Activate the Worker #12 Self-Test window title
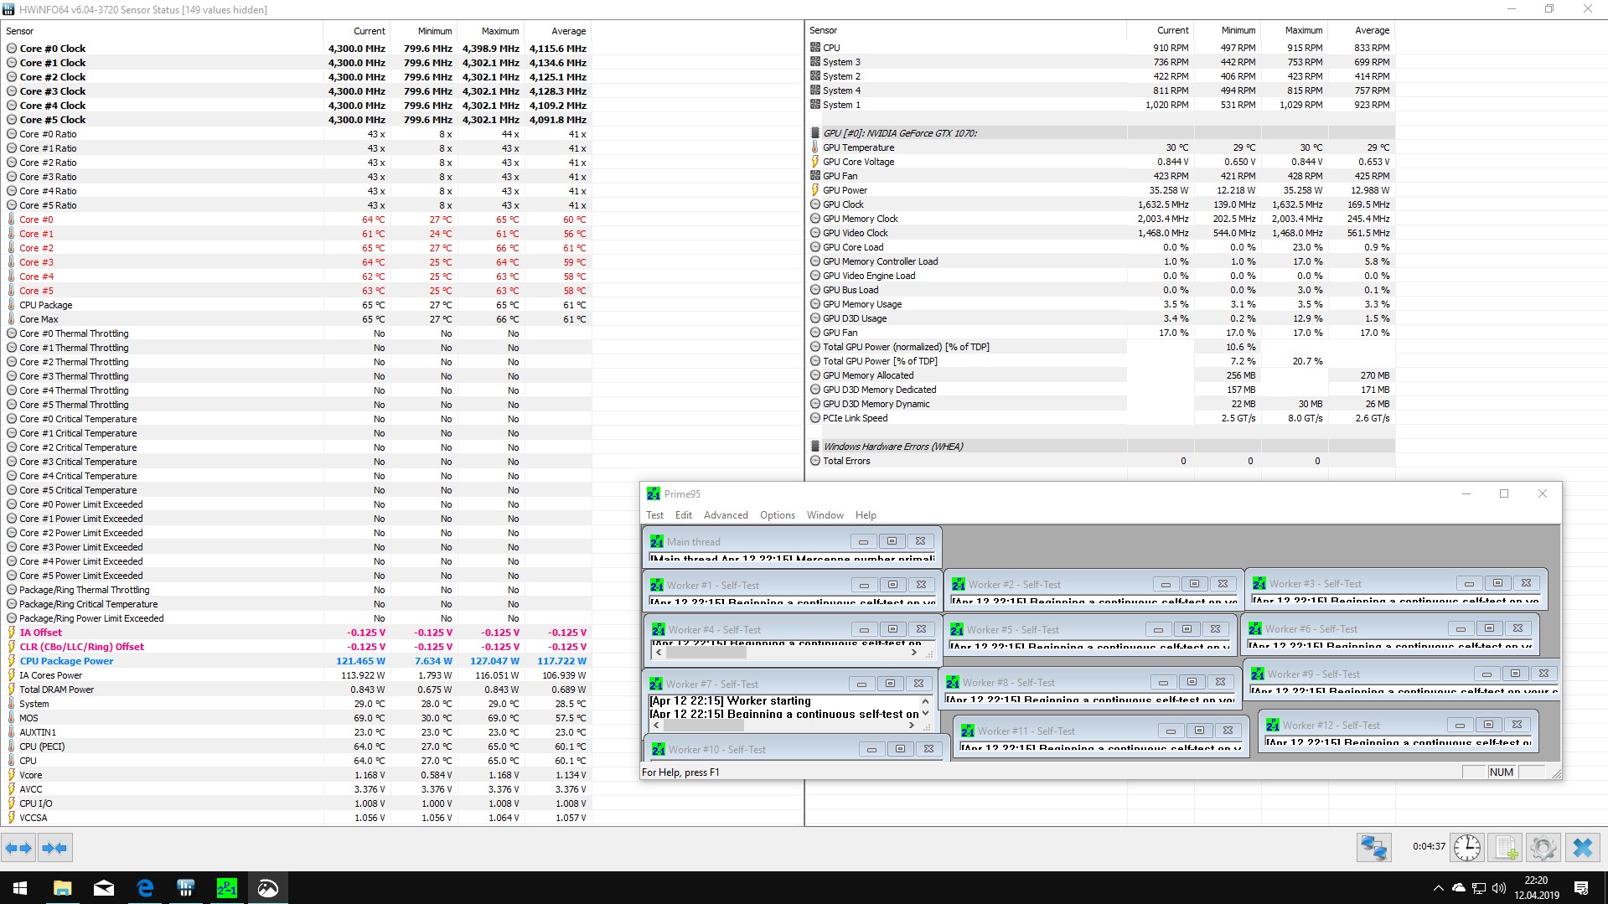 point(1331,726)
